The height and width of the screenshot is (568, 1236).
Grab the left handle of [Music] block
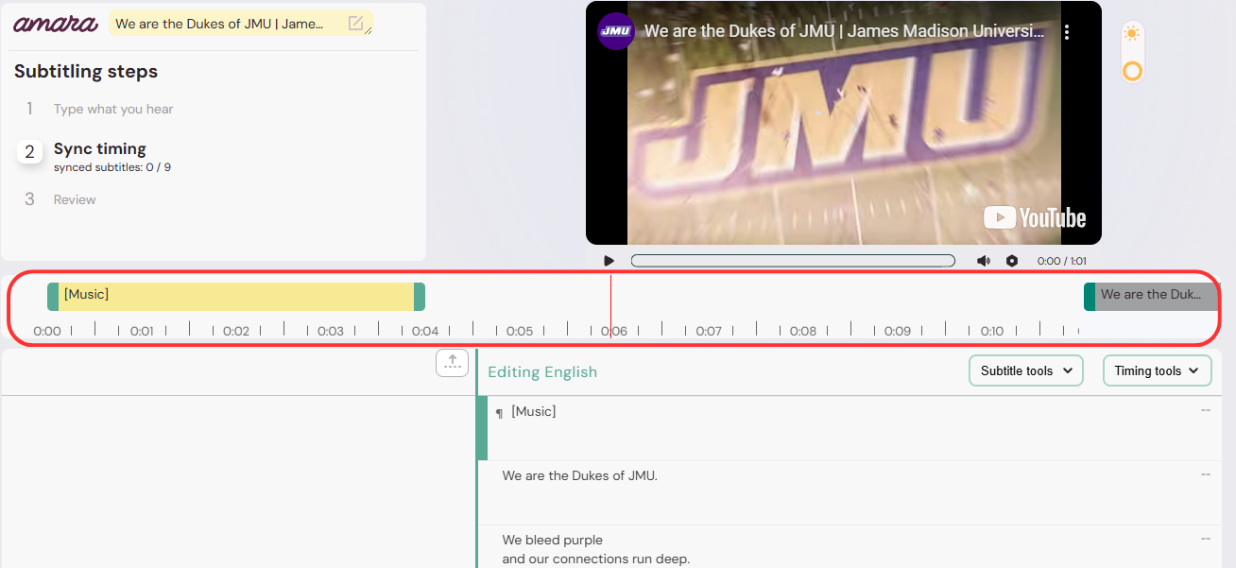53,297
